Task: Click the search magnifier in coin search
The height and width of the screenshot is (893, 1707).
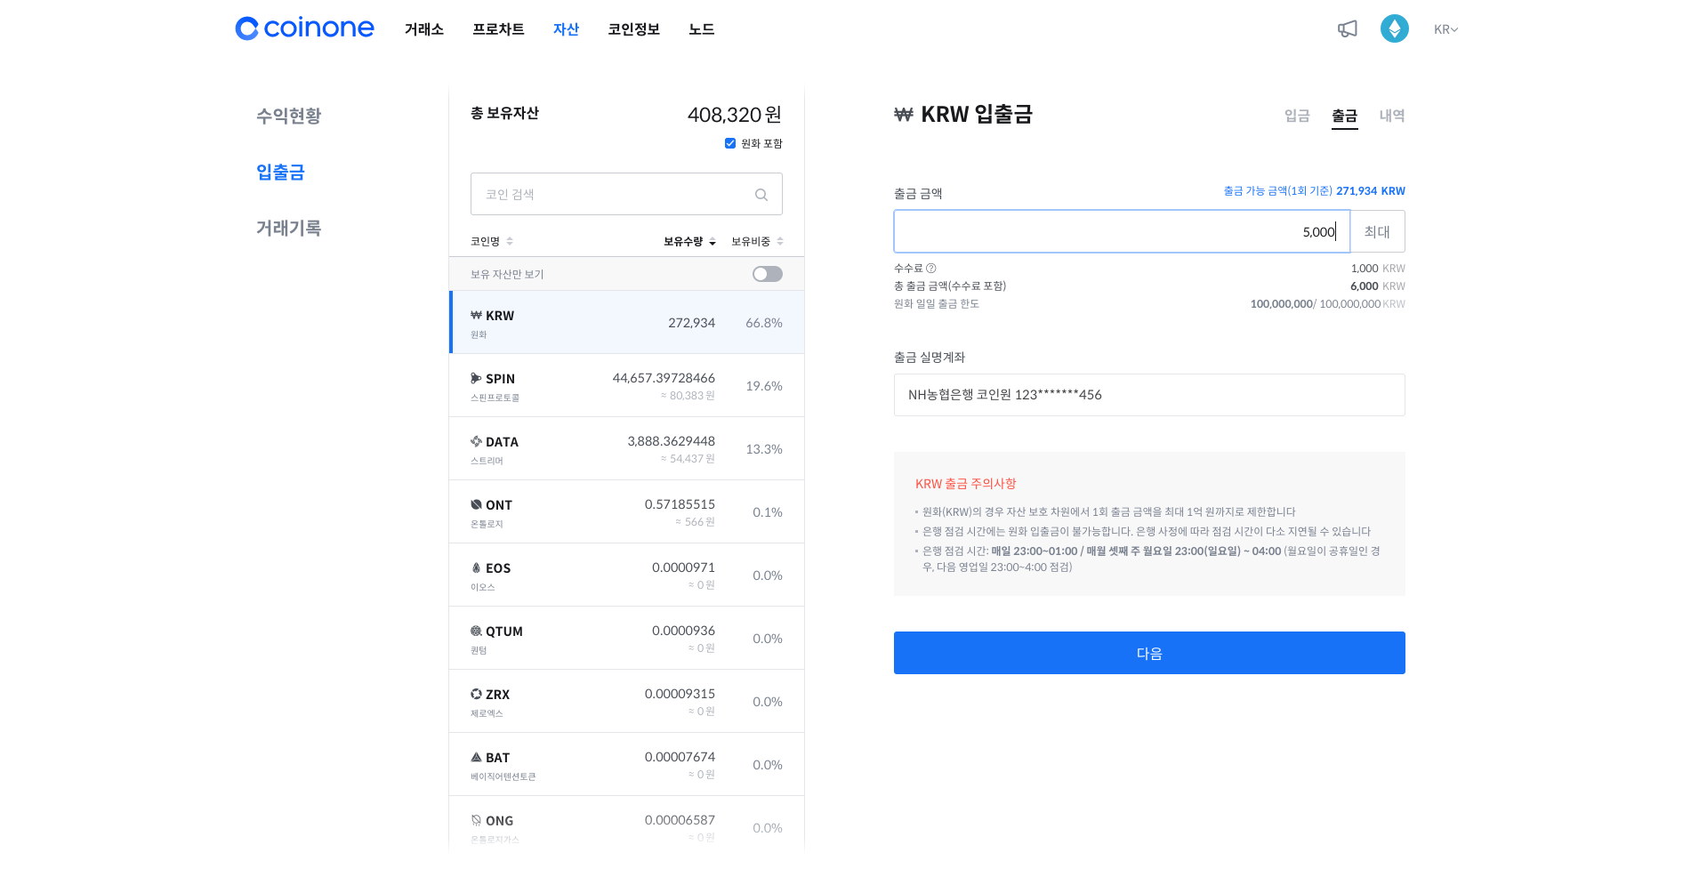Action: pos(761,195)
